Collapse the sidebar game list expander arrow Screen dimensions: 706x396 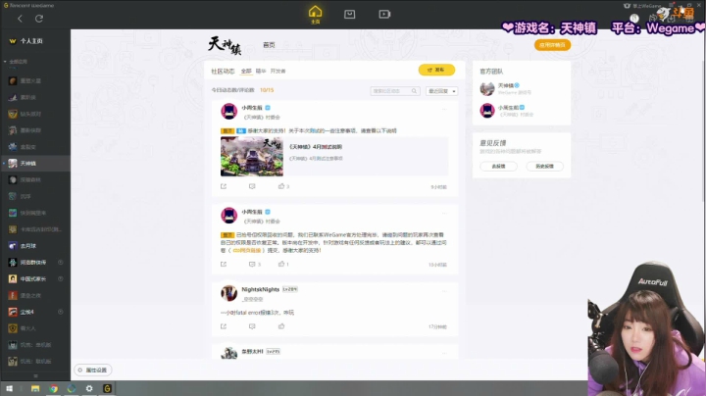[x=5, y=61]
